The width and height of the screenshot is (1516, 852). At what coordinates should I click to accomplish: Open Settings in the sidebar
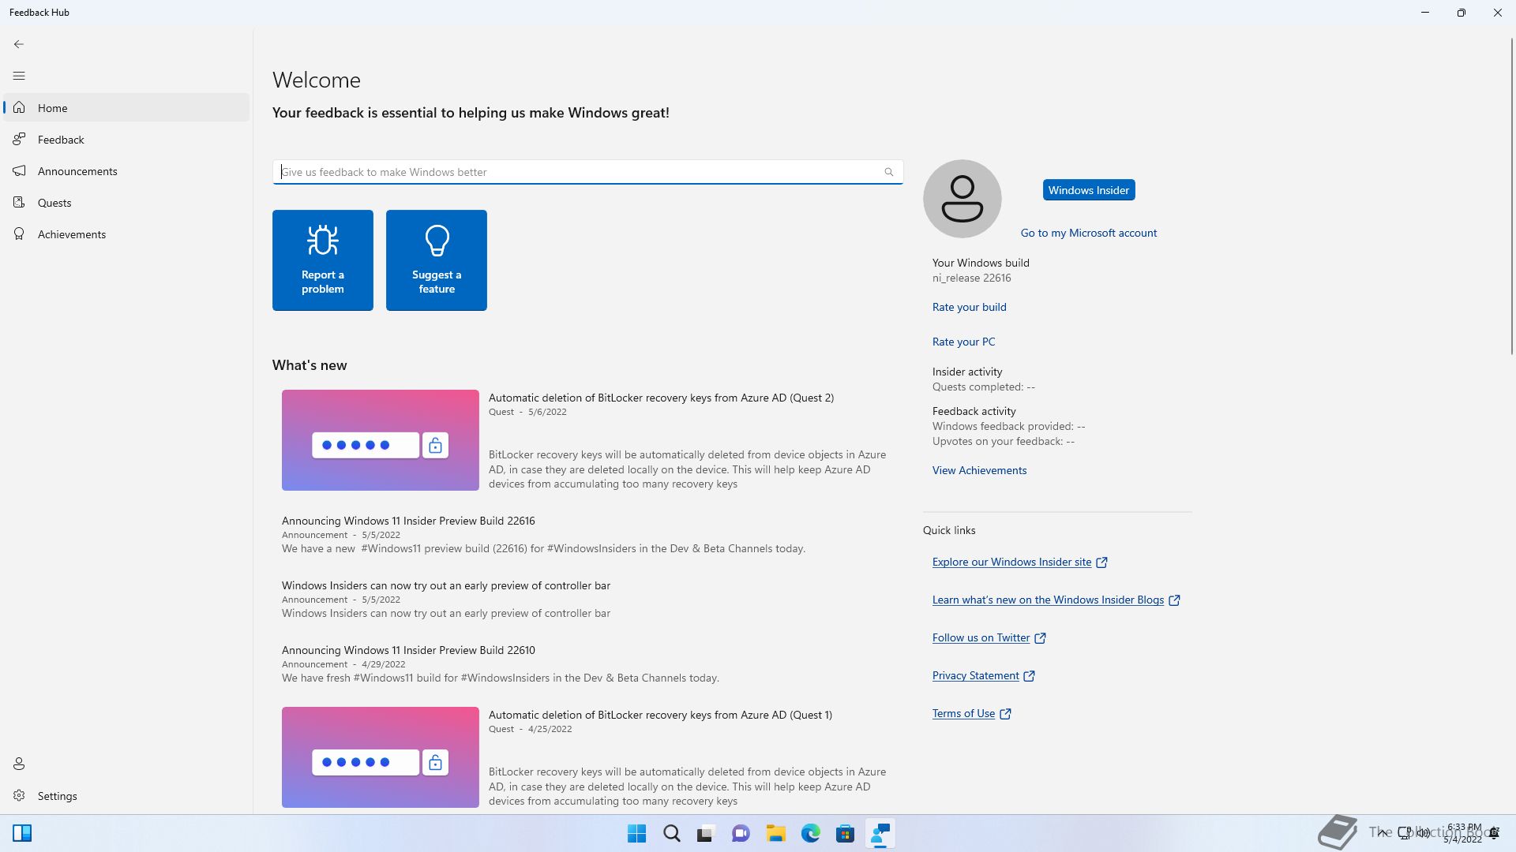coord(126,796)
